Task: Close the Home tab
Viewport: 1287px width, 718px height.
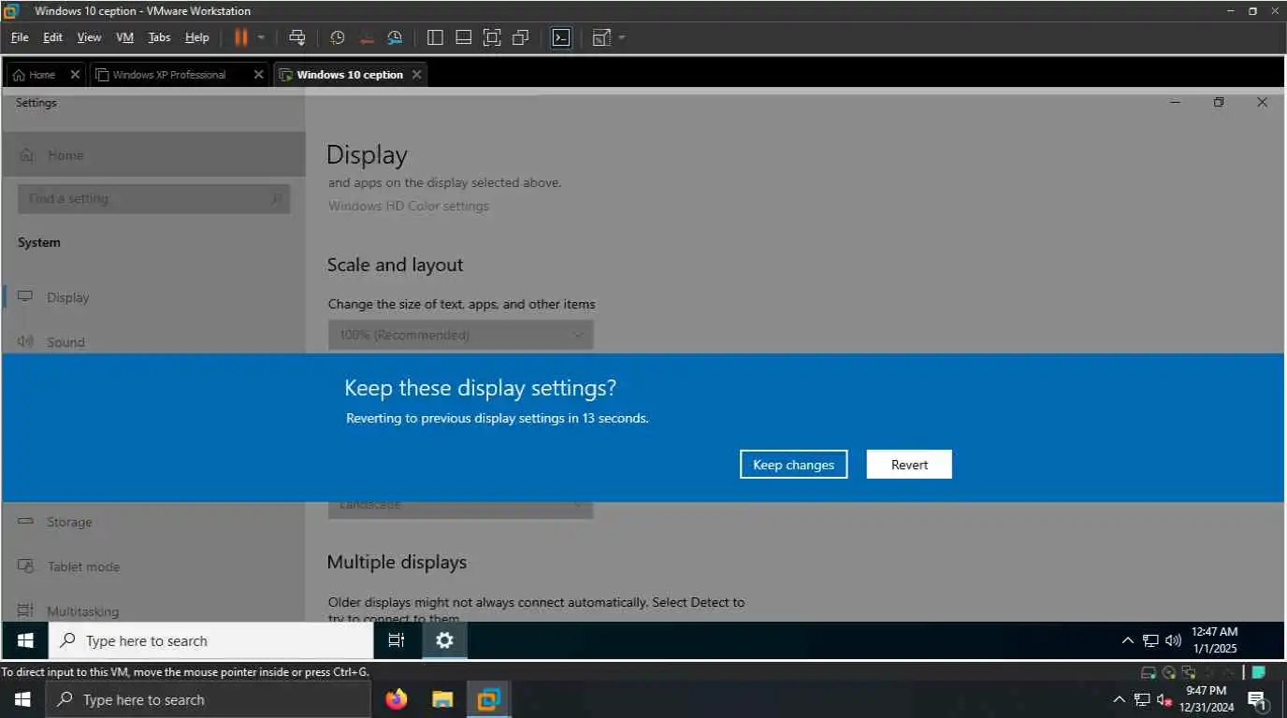Action: [75, 75]
